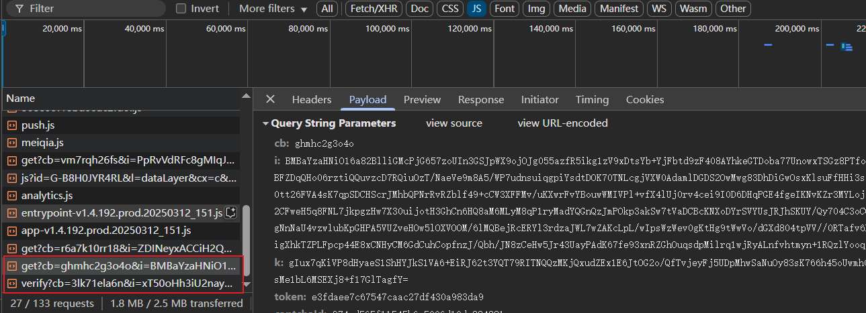Click the scroll-down arrow of the request list
Screen dimensions: 866x313
pos(246,285)
